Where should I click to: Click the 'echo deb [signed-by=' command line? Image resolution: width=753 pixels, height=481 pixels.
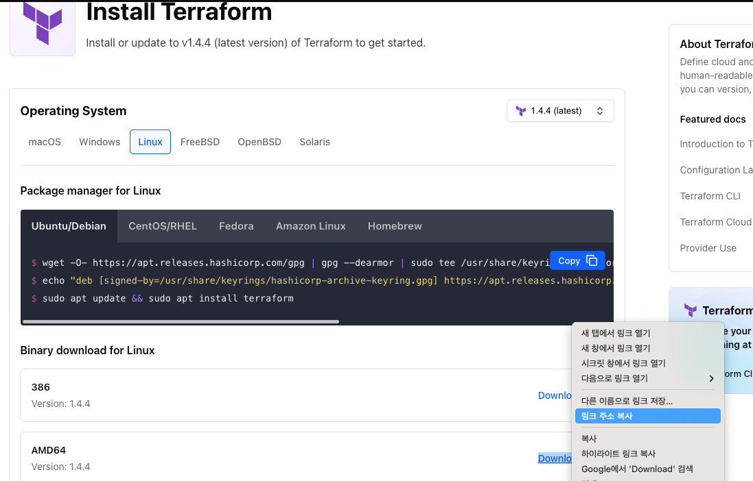pos(322,280)
